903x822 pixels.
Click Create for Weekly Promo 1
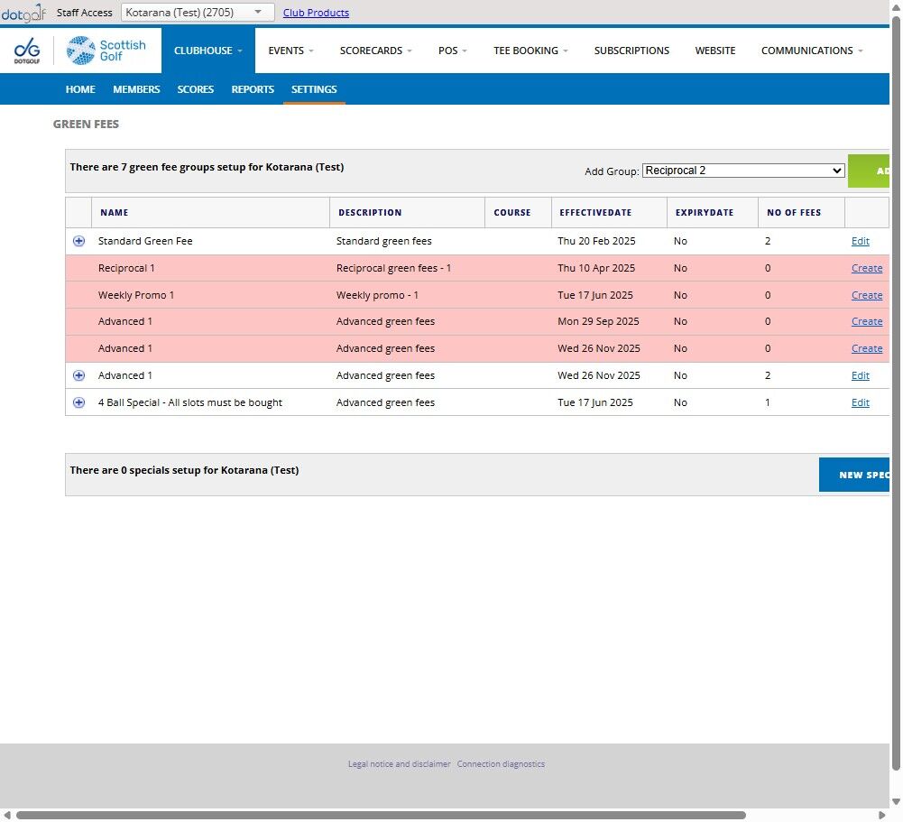[867, 296]
